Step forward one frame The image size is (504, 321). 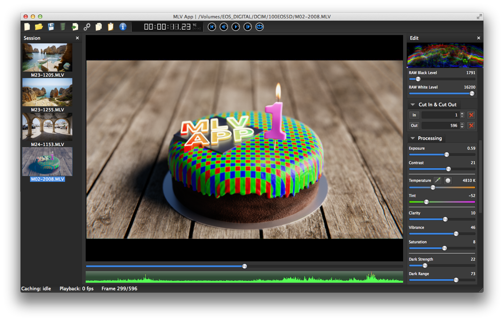coord(248,27)
